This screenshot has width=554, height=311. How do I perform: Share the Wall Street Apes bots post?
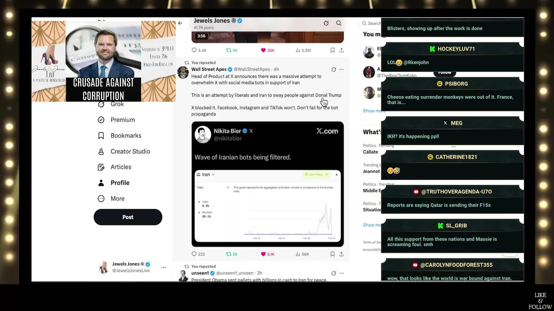pos(341,254)
